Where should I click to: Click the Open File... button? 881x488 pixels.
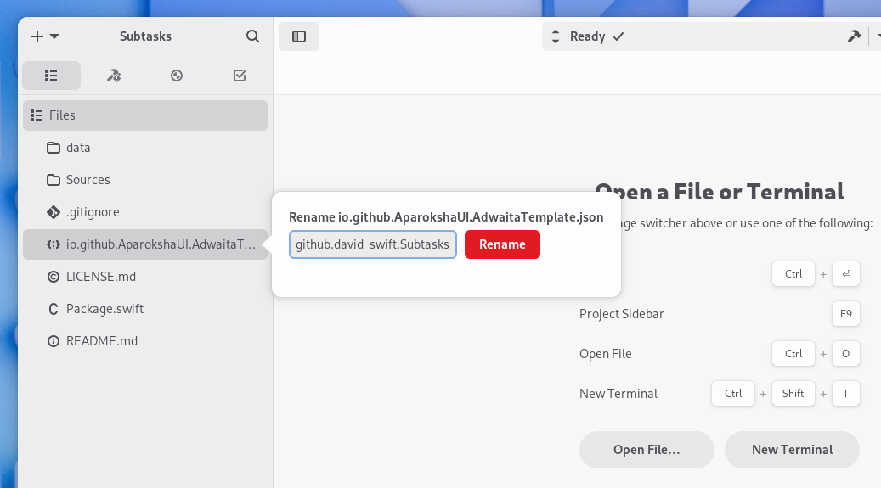[647, 450]
